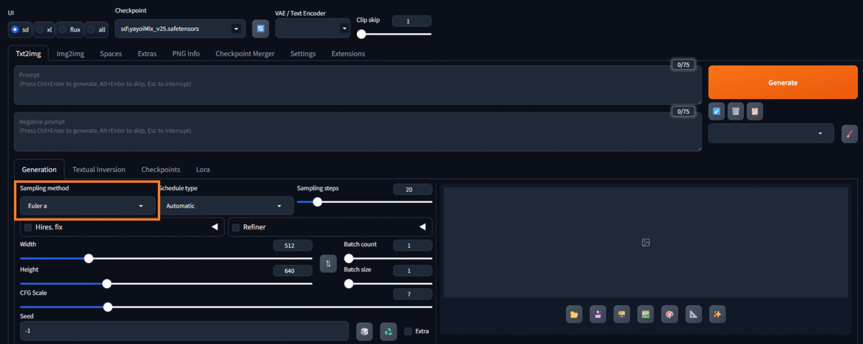Reuse last seed via the recycle icon
The width and height of the screenshot is (863, 344).
(x=388, y=331)
